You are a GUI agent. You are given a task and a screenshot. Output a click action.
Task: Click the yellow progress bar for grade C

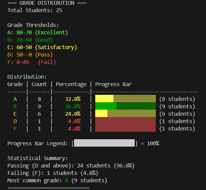click(x=126, y=113)
